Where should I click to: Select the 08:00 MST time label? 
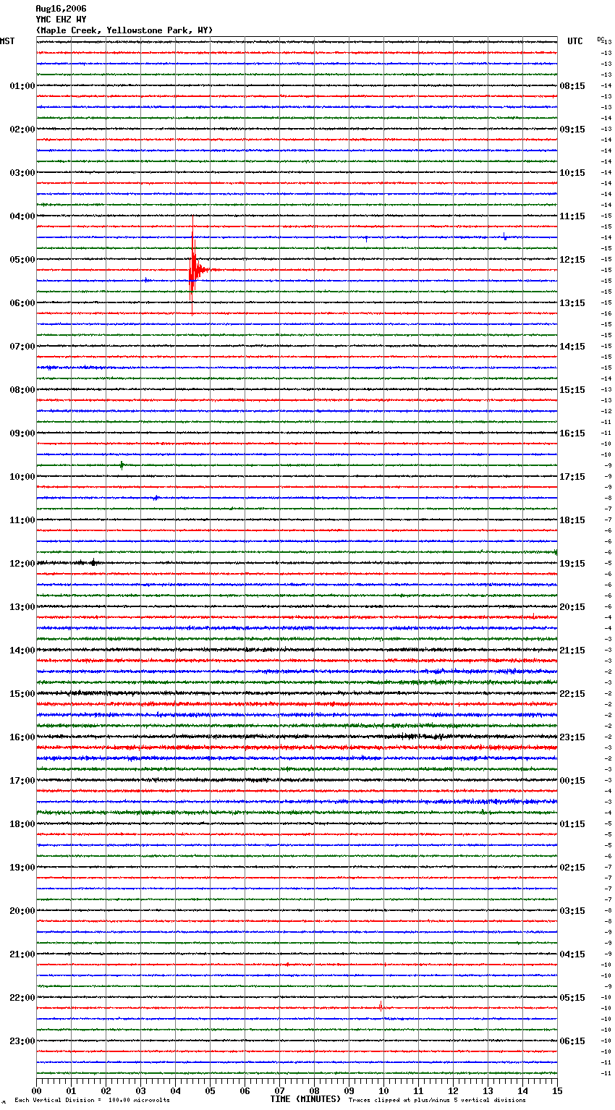point(22,390)
